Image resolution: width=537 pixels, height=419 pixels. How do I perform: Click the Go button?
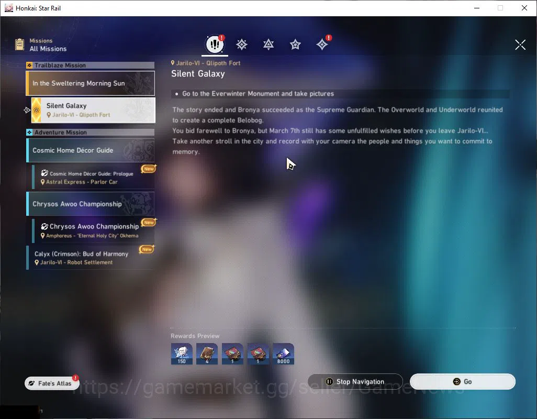coord(462,382)
